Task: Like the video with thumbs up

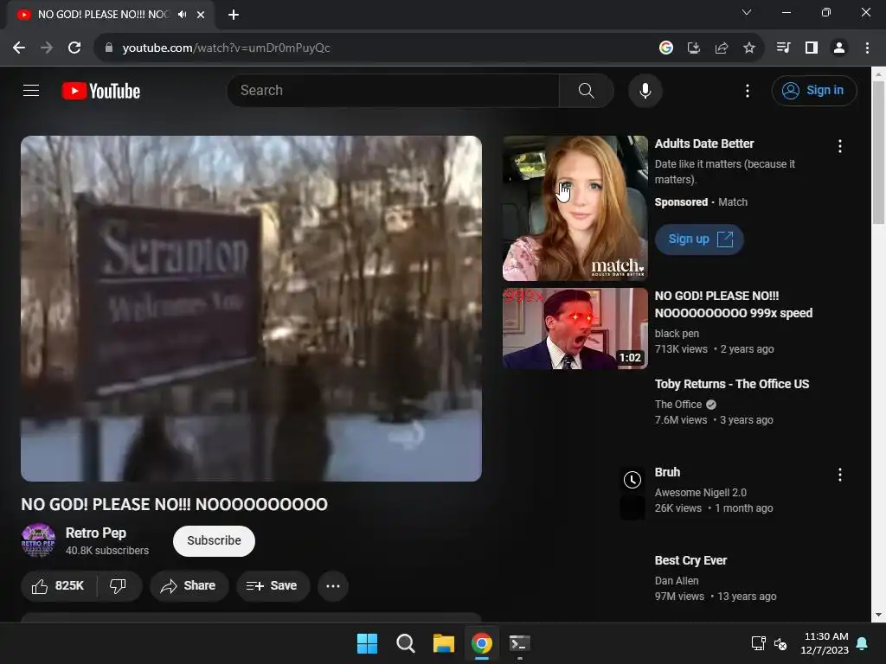Action: [58, 586]
